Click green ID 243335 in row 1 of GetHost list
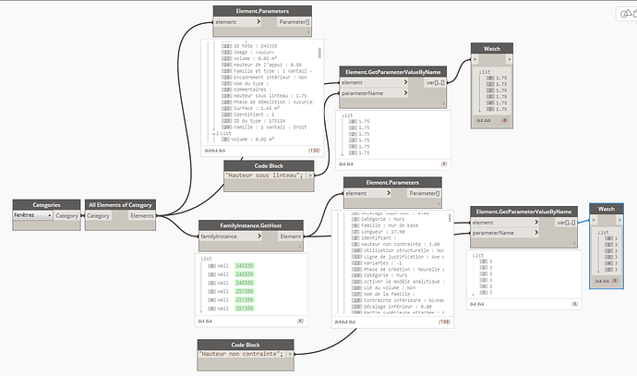 click(x=245, y=274)
